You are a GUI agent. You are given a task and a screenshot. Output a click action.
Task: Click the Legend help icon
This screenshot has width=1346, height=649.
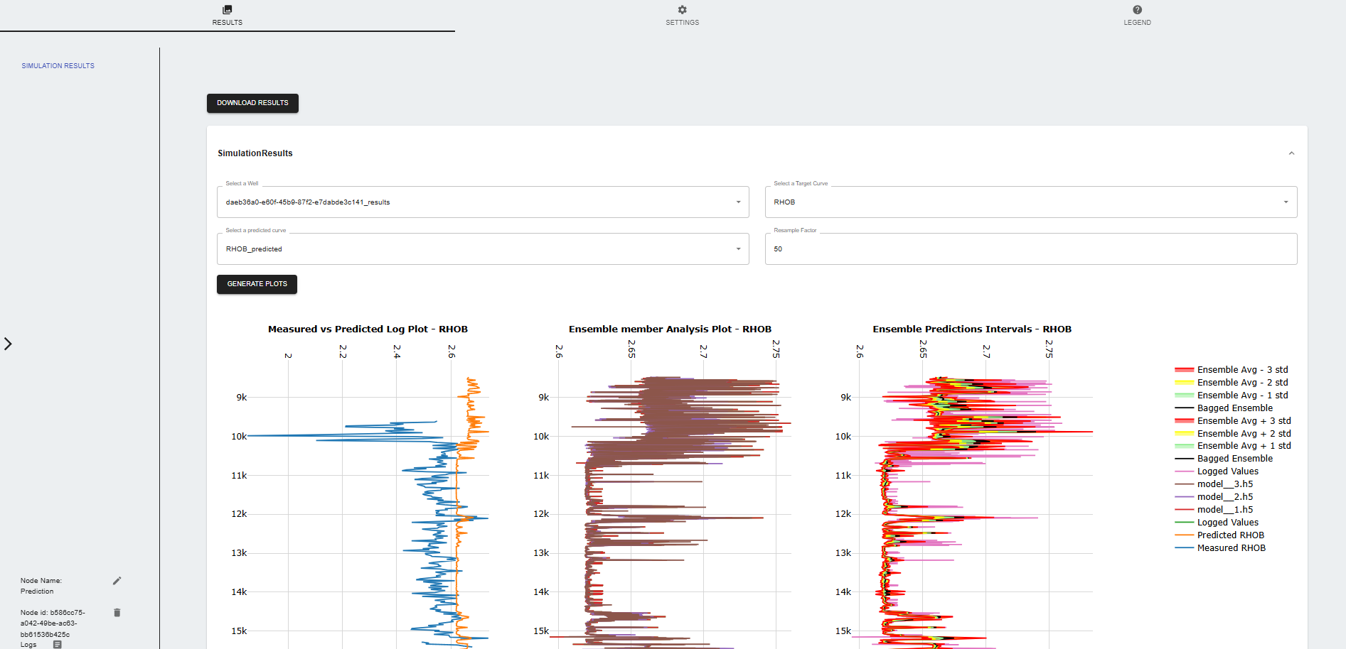pyautogui.click(x=1138, y=10)
